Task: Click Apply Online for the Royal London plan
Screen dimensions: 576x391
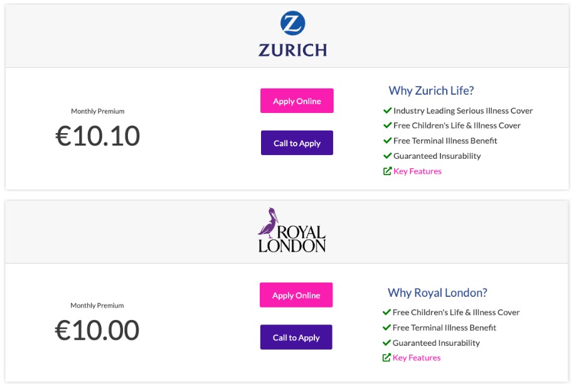Action: point(296,295)
